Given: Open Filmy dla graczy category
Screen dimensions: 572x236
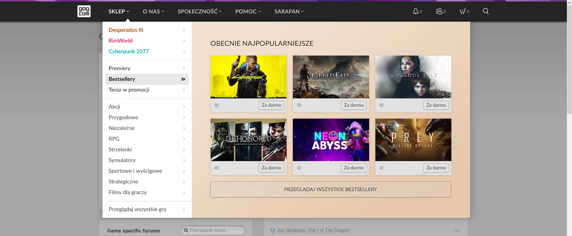Looking at the screenshot, I should coord(147,192).
